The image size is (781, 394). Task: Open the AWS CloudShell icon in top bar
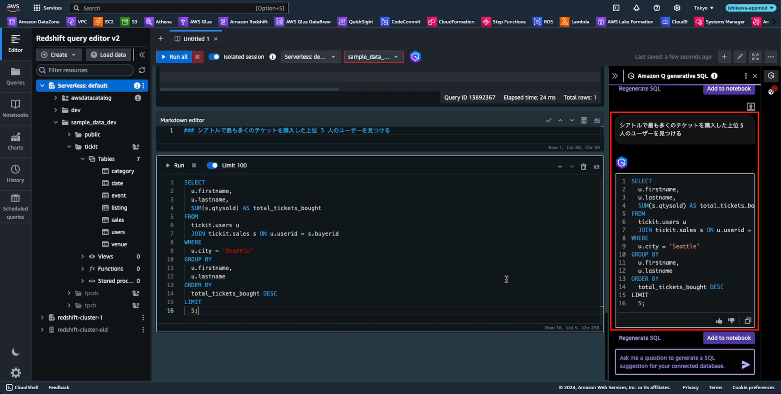[616, 8]
